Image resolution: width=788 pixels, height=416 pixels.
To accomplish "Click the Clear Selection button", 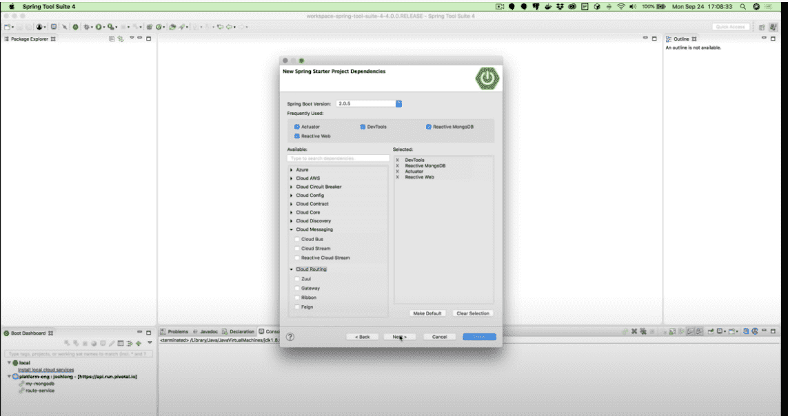I will [472, 313].
